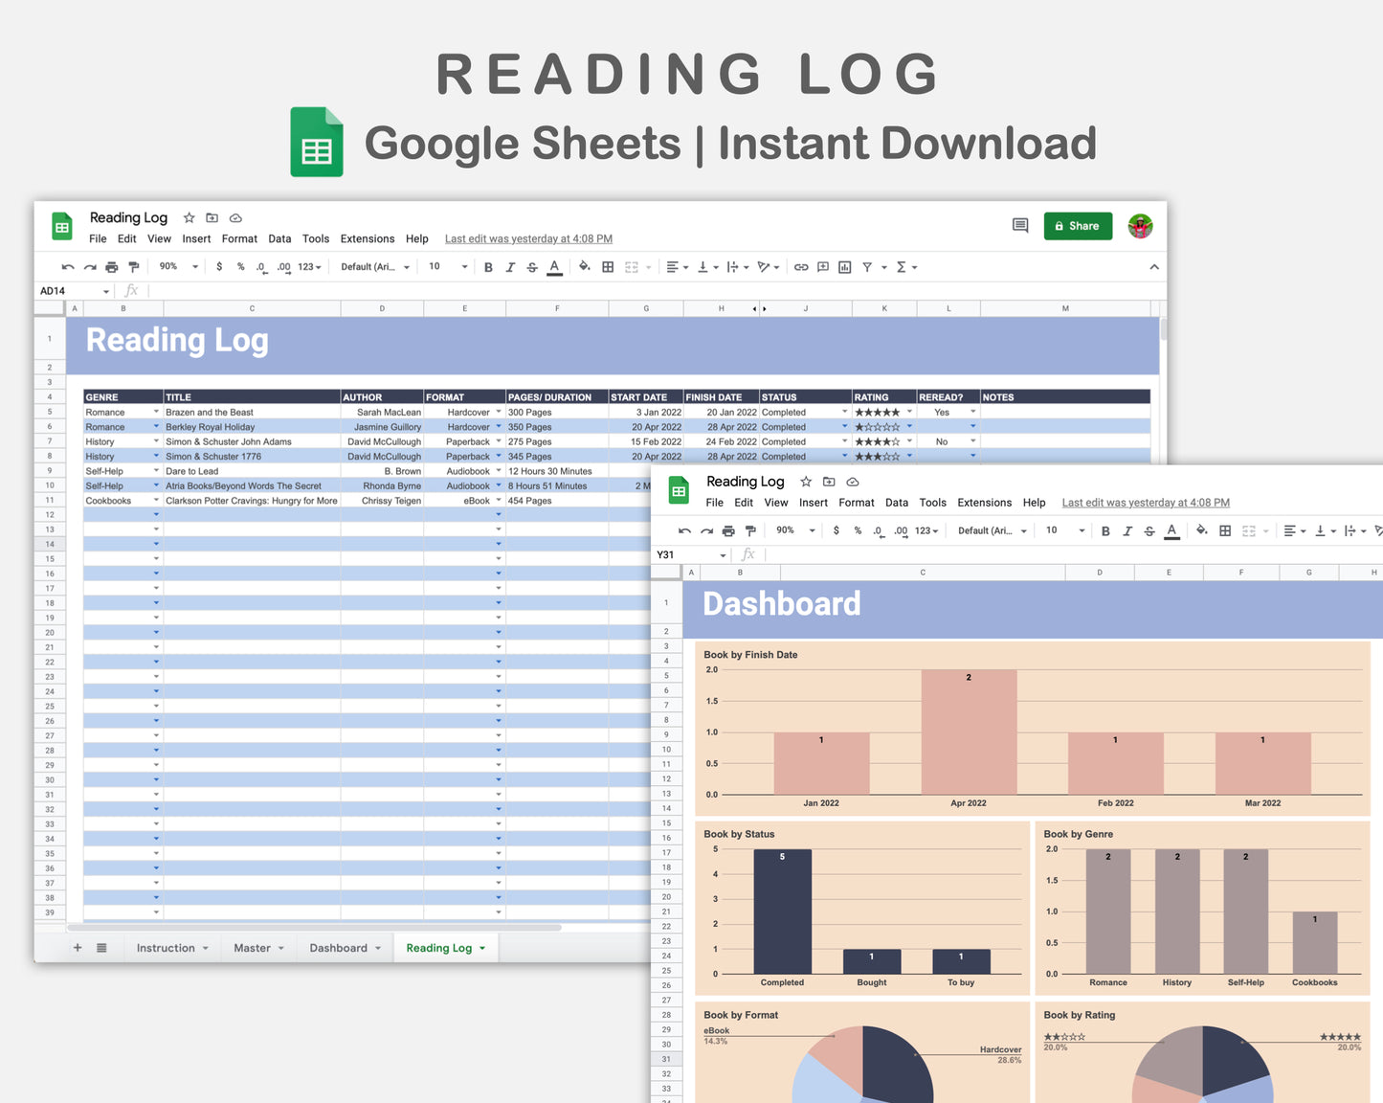Toggle bold formatting
The width and height of the screenshot is (1383, 1103).
click(x=488, y=266)
